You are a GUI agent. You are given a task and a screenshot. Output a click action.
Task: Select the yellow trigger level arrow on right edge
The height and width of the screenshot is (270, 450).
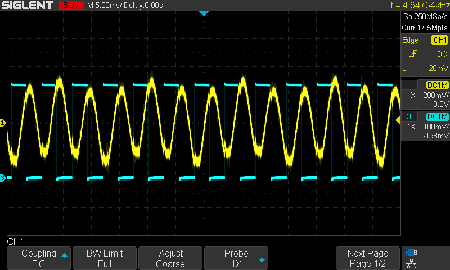pyautogui.click(x=398, y=120)
